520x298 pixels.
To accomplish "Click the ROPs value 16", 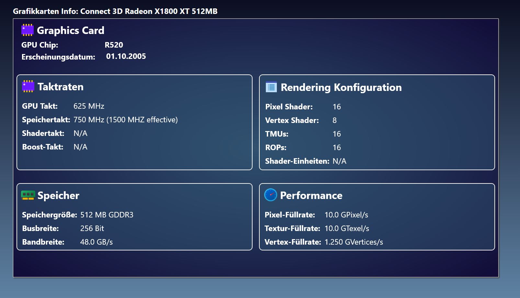I will (x=337, y=148).
